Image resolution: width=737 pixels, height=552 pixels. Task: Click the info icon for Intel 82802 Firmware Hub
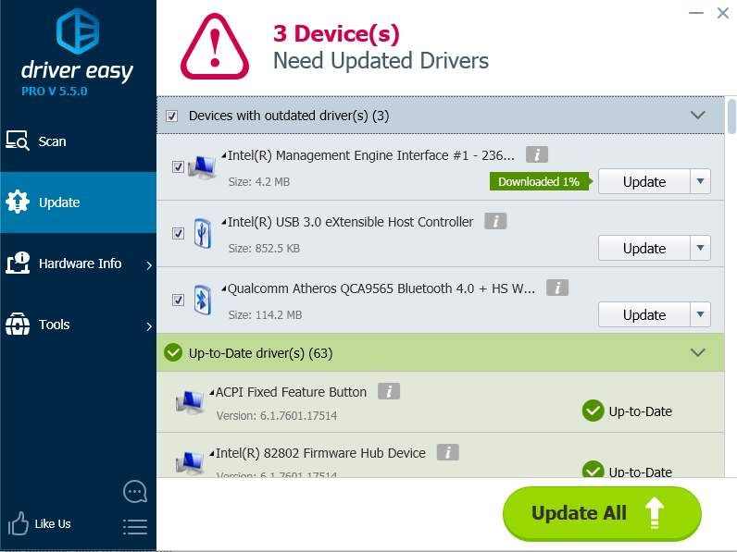click(448, 452)
